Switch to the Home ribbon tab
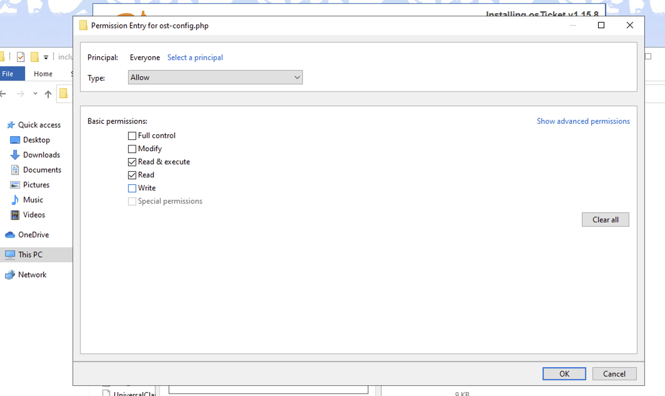This screenshot has width=665, height=396. pyautogui.click(x=43, y=74)
